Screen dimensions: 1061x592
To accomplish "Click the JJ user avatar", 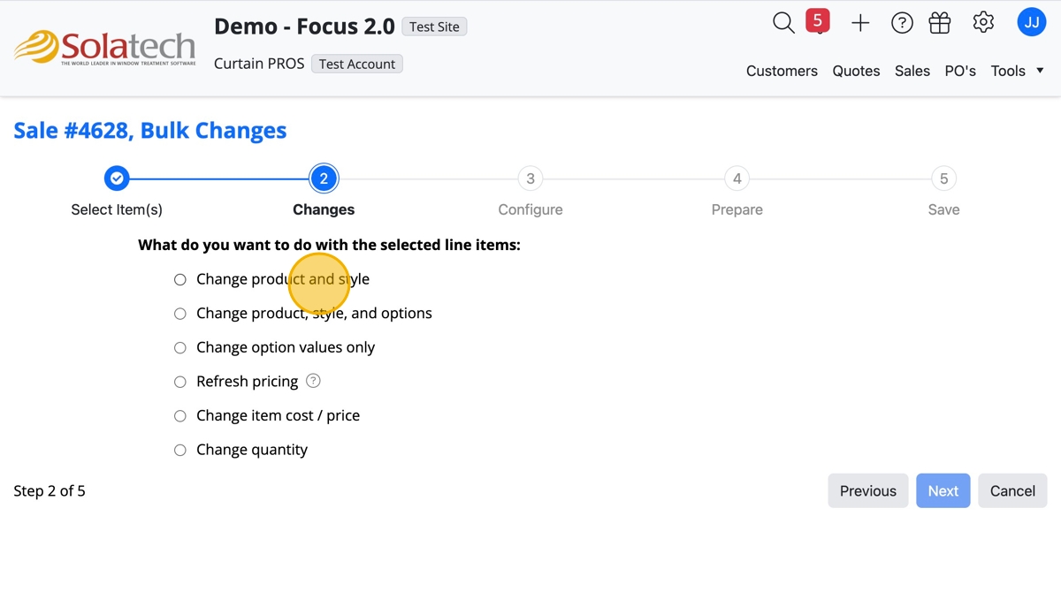I will point(1031,23).
